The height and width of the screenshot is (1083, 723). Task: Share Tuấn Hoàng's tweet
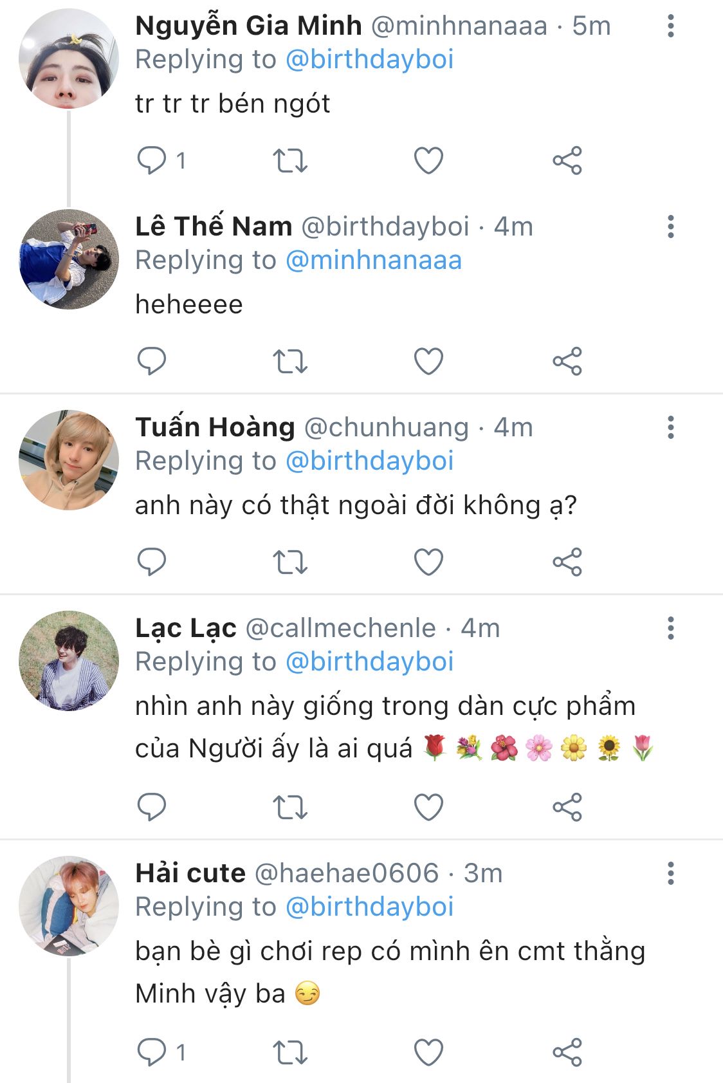567,562
